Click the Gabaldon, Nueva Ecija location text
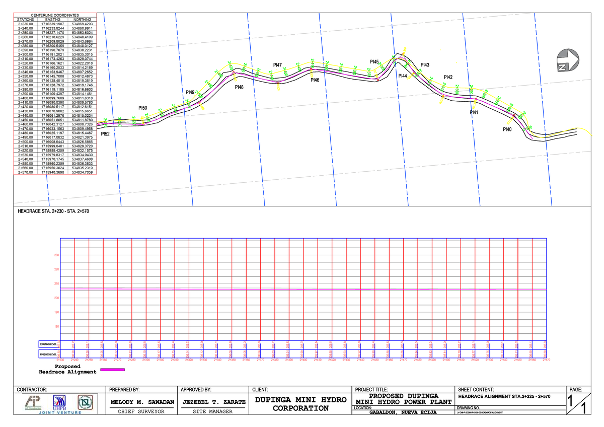 pos(403,413)
